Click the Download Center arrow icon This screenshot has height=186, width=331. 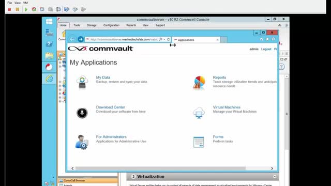pos(82,113)
